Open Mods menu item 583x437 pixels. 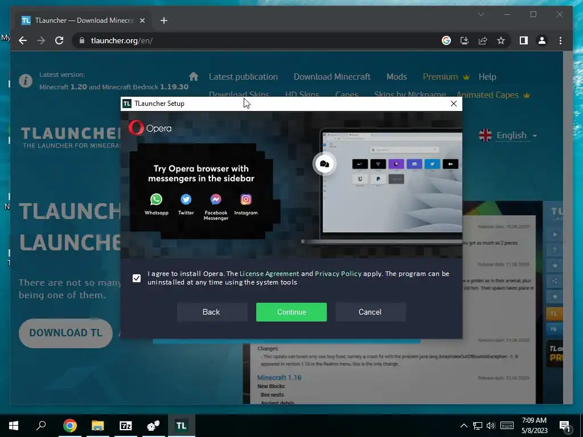pos(396,77)
